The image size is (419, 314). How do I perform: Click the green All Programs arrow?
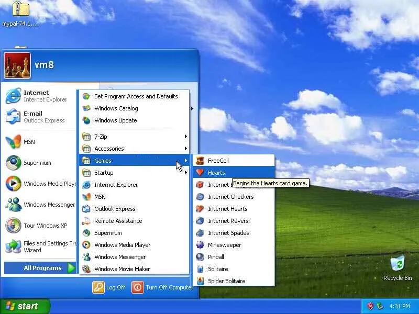pyautogui.click(x=71, y=268)
